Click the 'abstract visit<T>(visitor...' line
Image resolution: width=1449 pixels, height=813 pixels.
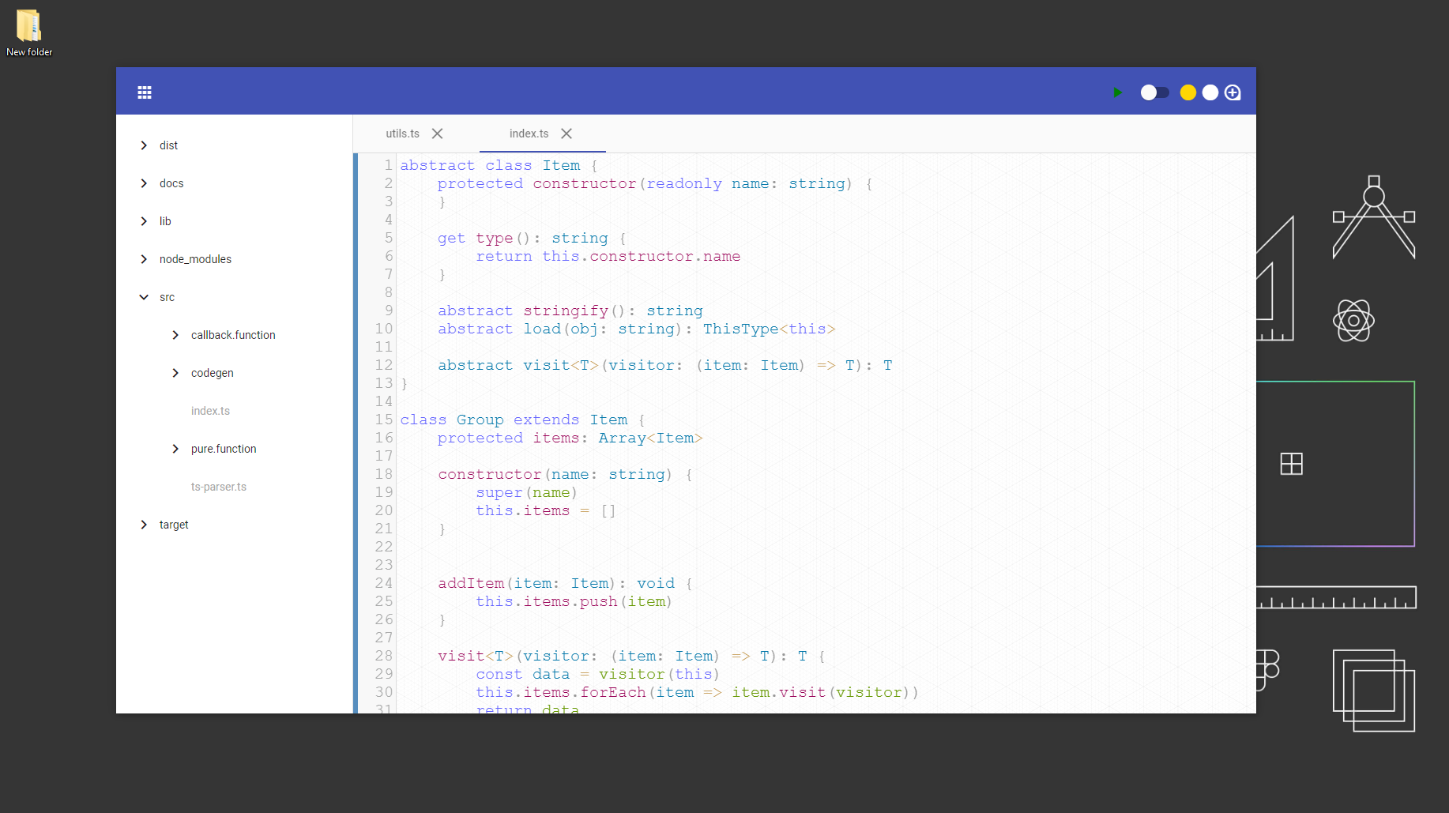(x=664, y=365)
